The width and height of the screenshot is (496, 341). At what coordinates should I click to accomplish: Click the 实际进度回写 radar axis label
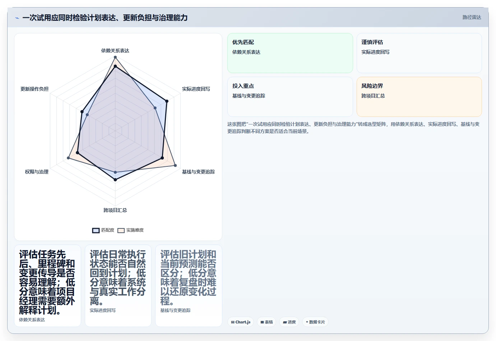pos(196,89)
